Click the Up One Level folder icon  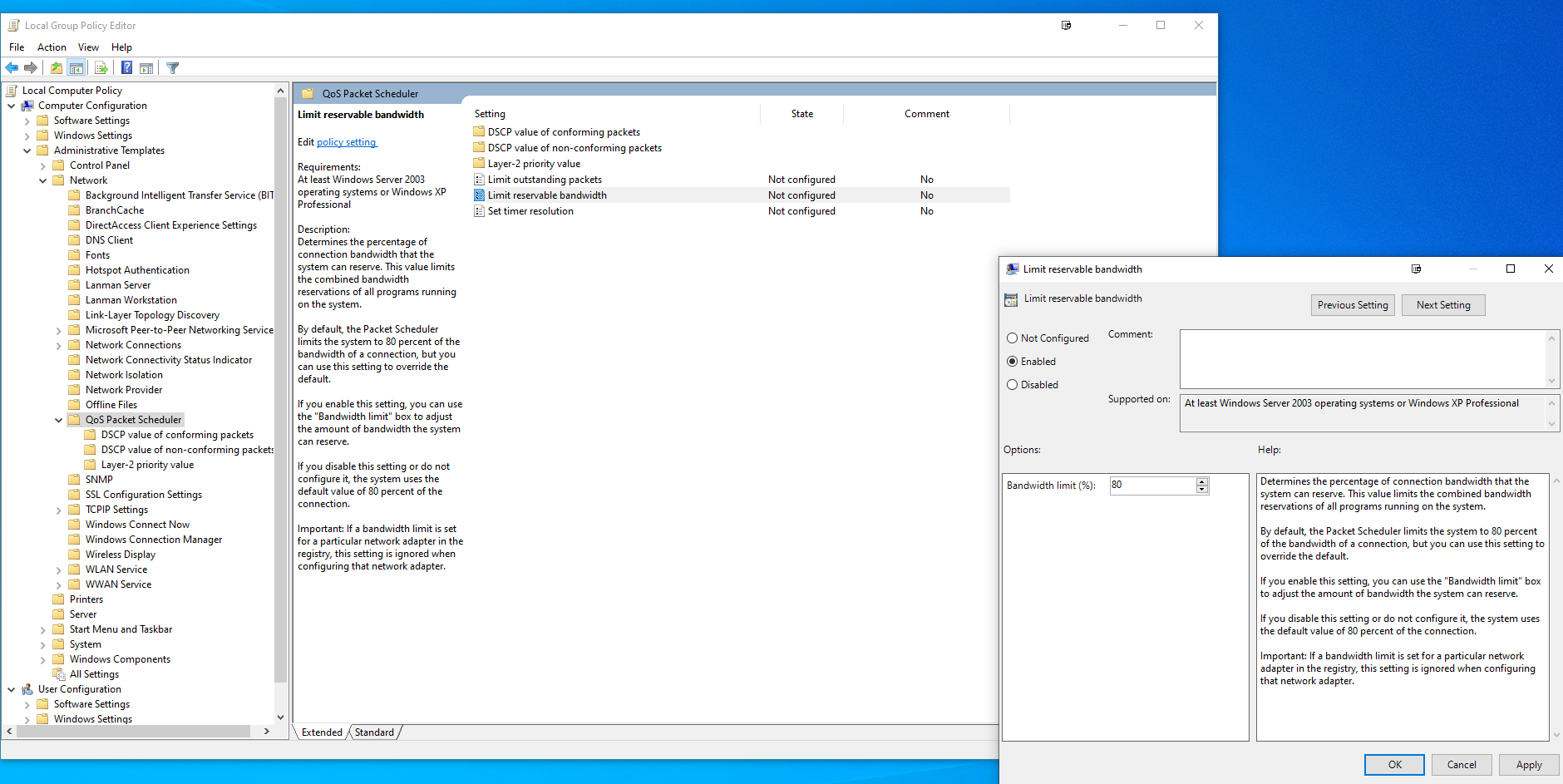(x=57, y=68)
